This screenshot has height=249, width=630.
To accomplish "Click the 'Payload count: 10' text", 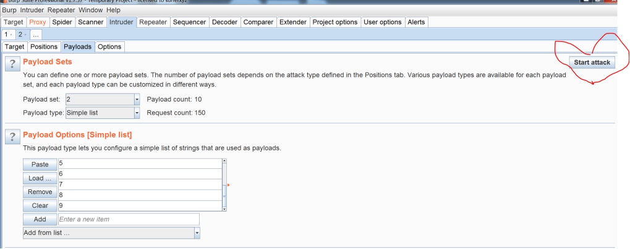I will click(174, 99).
